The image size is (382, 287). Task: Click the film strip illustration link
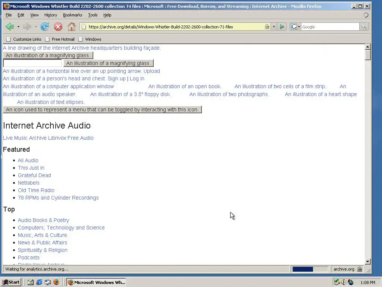click(x=281, y=86)
